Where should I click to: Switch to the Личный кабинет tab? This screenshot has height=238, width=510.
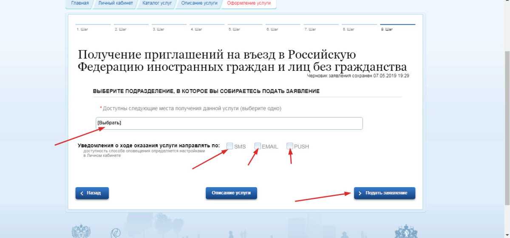[x=115, y=3]
